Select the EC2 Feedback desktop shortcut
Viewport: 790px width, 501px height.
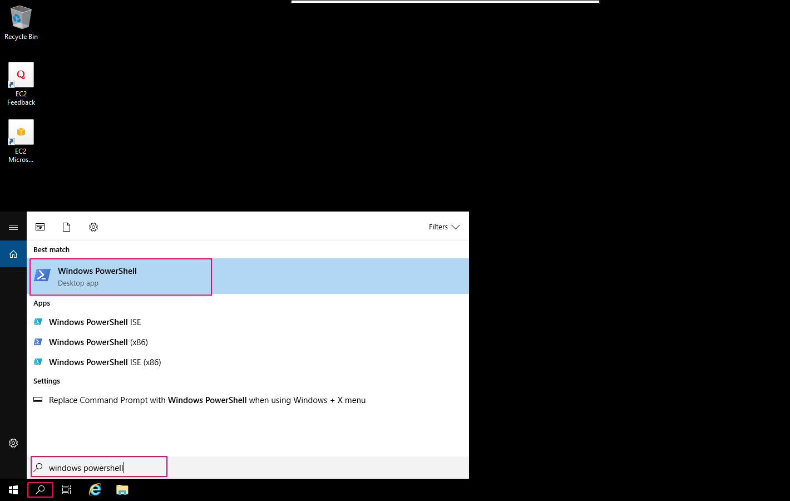click(21, 84)
